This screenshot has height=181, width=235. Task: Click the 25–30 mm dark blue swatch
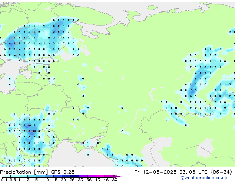tap(75, 176)
